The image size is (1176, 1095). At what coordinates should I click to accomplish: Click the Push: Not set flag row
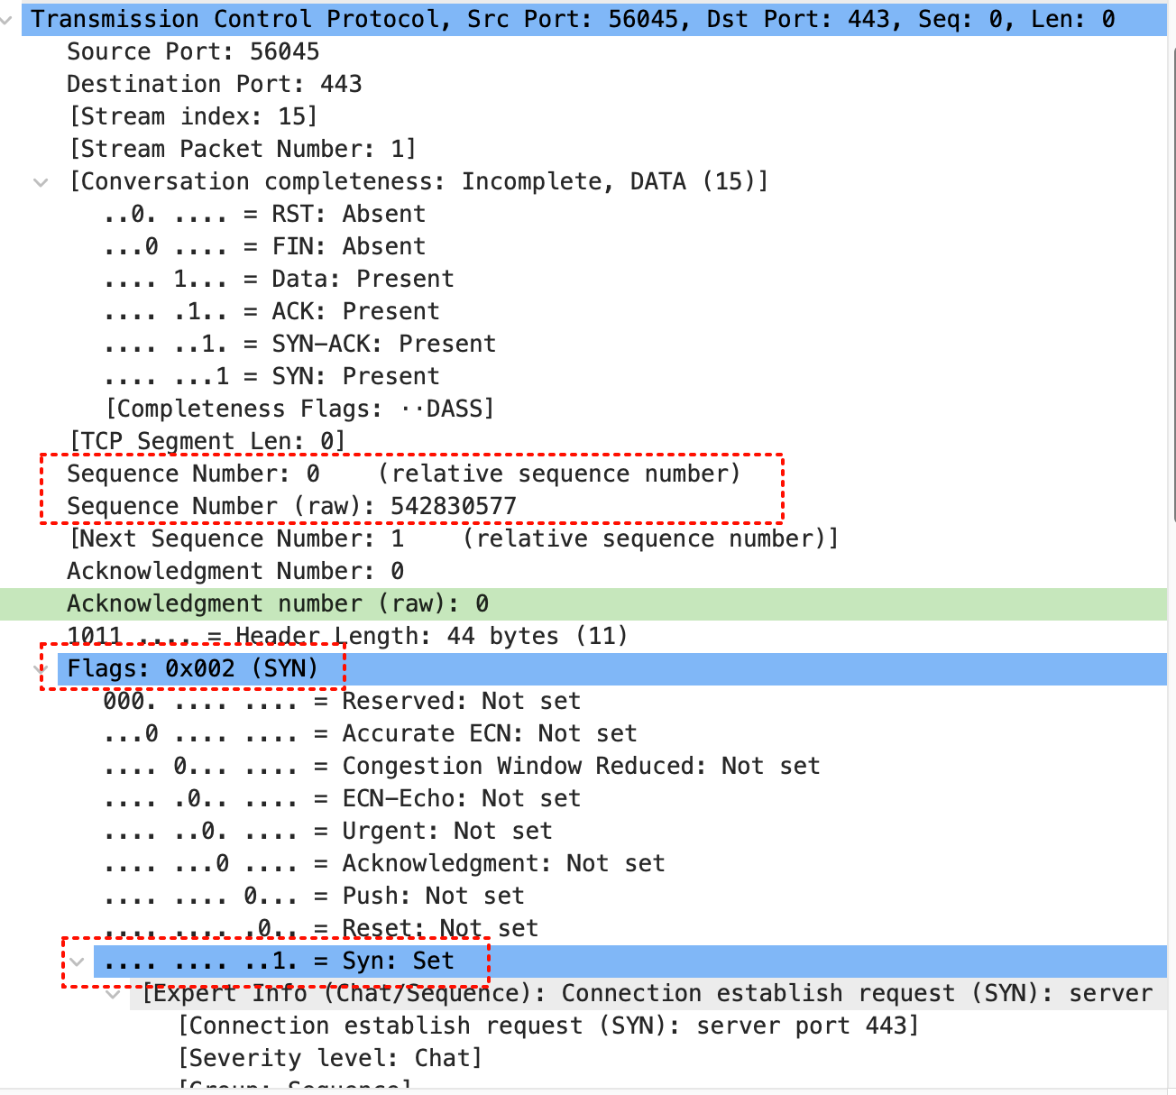point(314,896)
